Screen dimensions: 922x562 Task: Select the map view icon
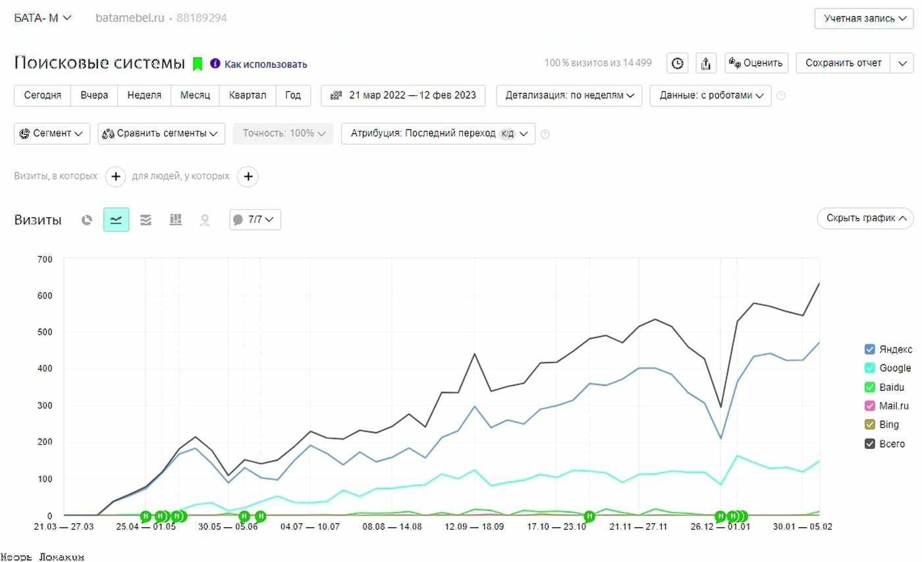[205, 220]
